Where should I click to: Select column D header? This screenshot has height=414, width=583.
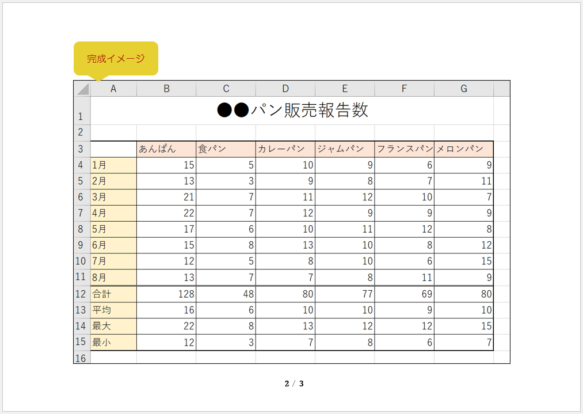point(285,89)
